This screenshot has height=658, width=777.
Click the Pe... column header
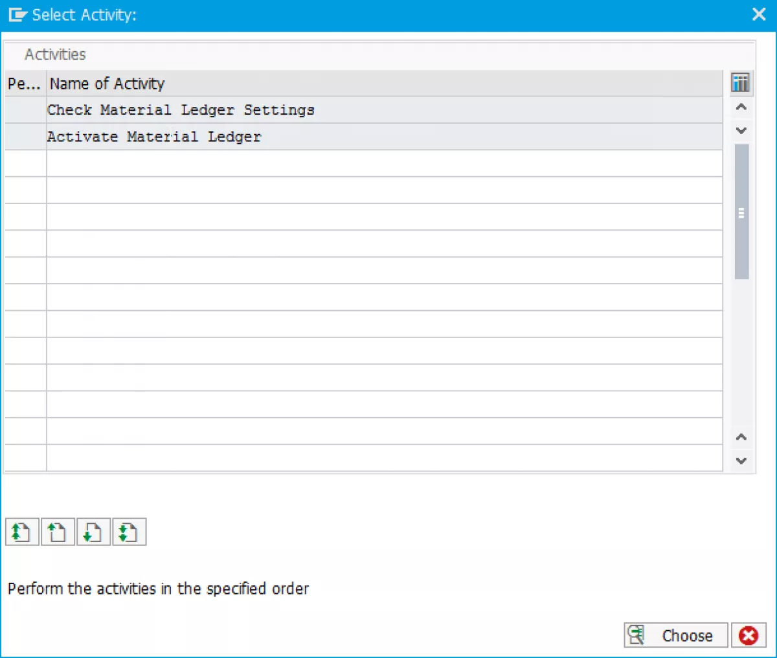coord(25,84)
